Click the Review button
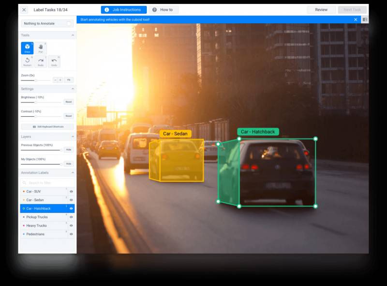 [x=321, y=10]
